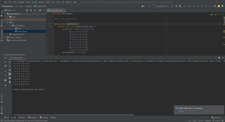Select Opened File locate icon in Project panel
The image size is (225, 122).
pos(27,10)
